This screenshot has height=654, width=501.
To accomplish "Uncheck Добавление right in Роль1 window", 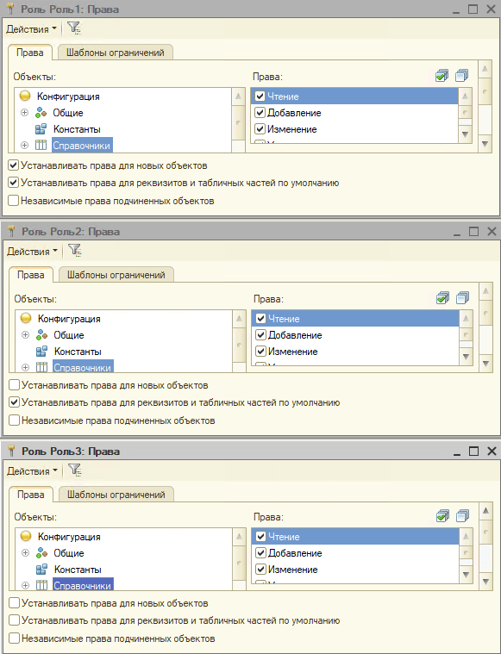I will 260,113.
